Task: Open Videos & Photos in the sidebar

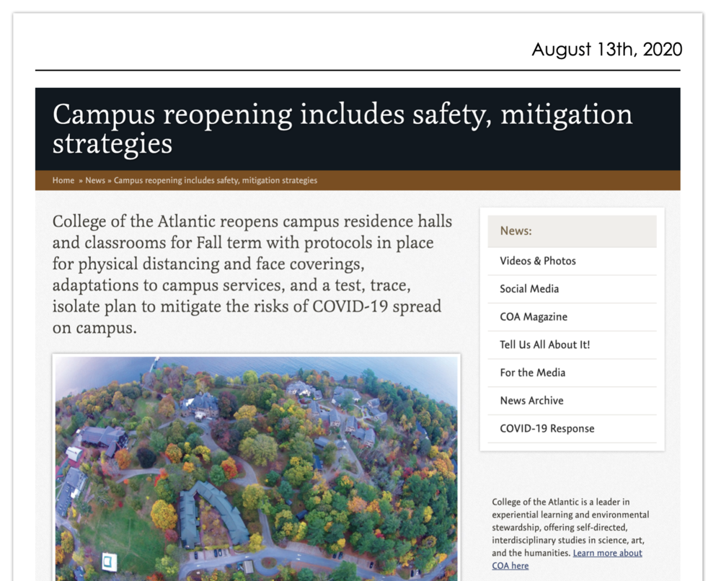Action: click(538, 261)
